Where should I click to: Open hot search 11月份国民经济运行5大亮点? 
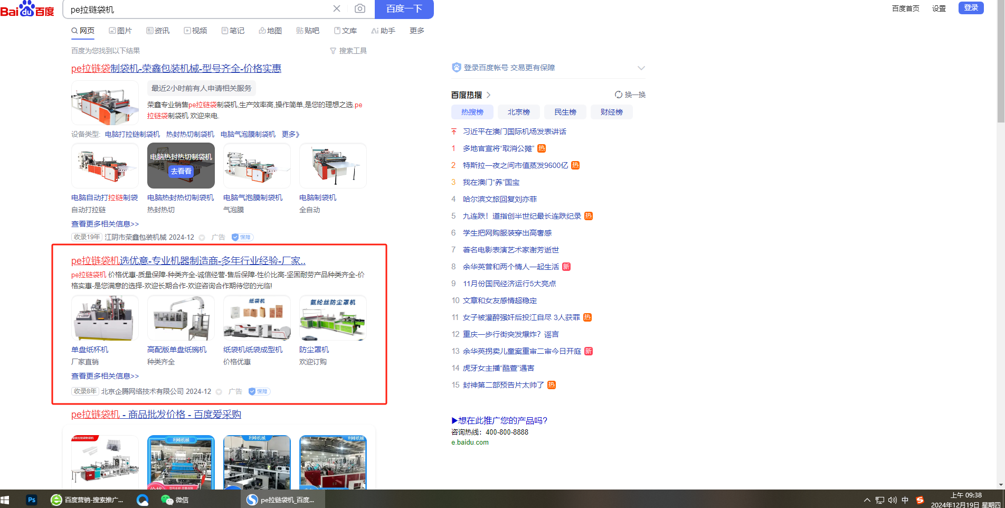click(x=509, y=284)
